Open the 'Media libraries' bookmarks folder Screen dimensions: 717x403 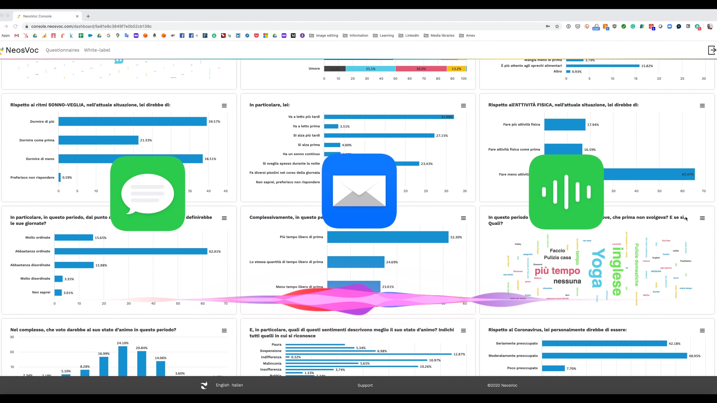pos(439,36)
